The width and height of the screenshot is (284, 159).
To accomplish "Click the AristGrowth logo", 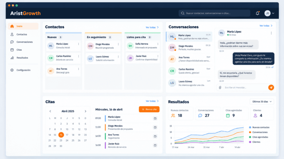I will click(26, 13).
